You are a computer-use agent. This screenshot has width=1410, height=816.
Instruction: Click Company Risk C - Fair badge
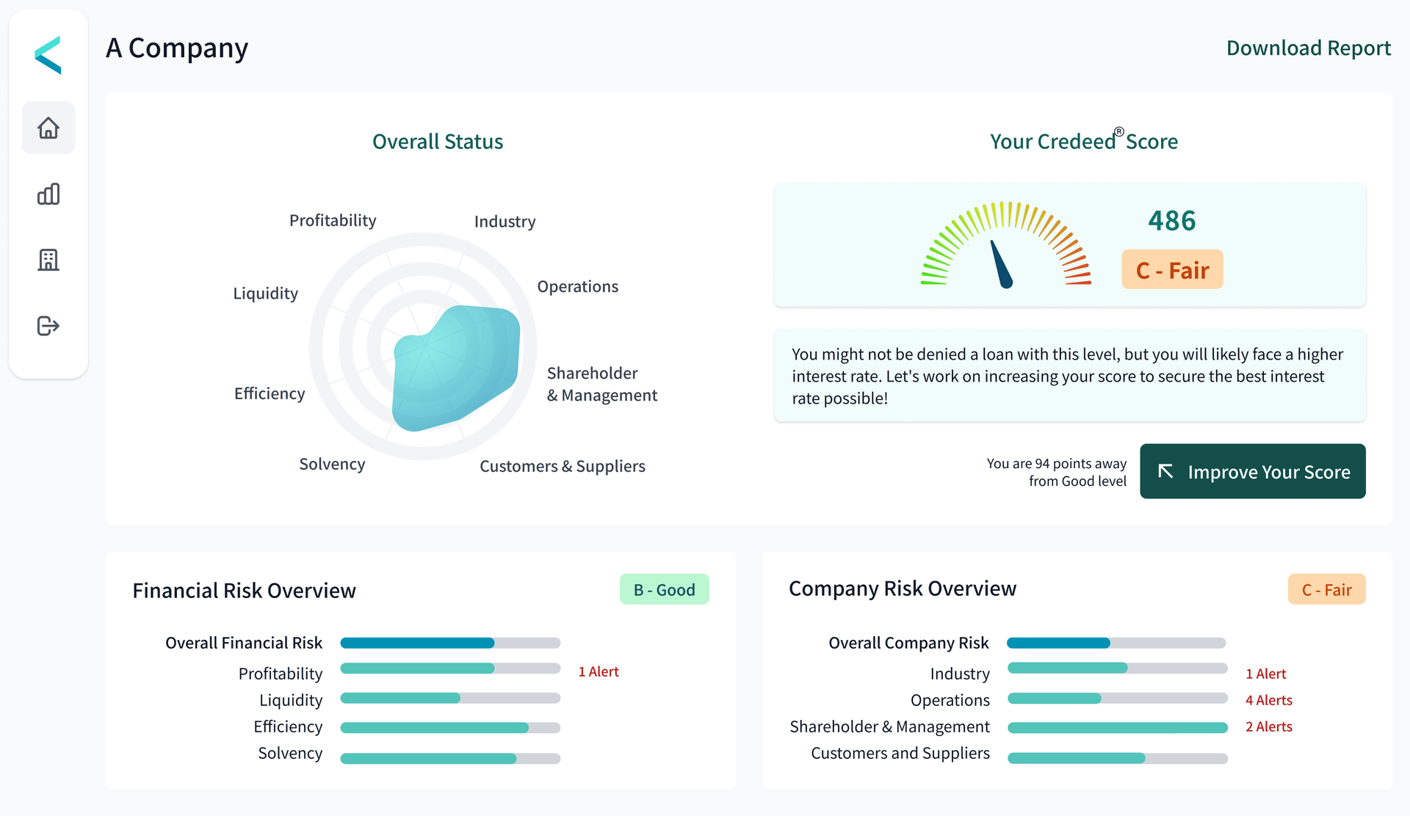[1326, 590]
